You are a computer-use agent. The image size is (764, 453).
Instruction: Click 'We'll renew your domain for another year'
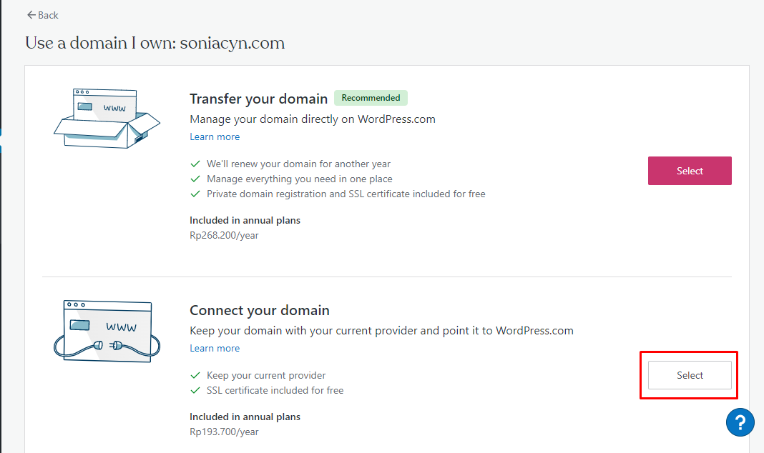[x=299, y=164]
